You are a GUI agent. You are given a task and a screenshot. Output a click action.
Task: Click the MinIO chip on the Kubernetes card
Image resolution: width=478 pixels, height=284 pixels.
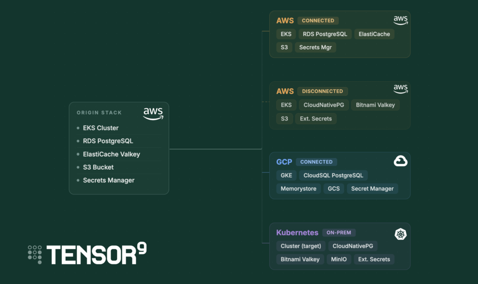339,259
